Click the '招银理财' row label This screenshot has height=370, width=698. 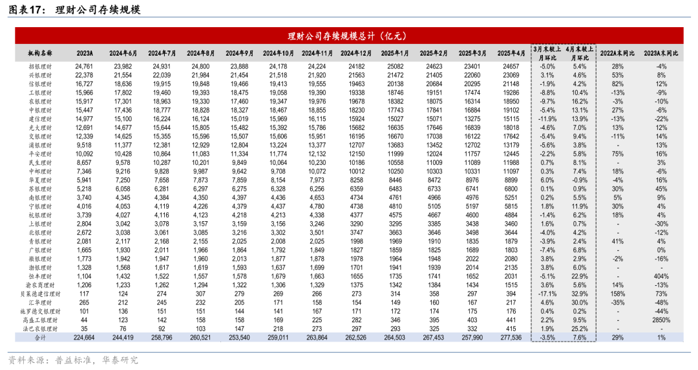pyautogui.click(x=40, y=67)
